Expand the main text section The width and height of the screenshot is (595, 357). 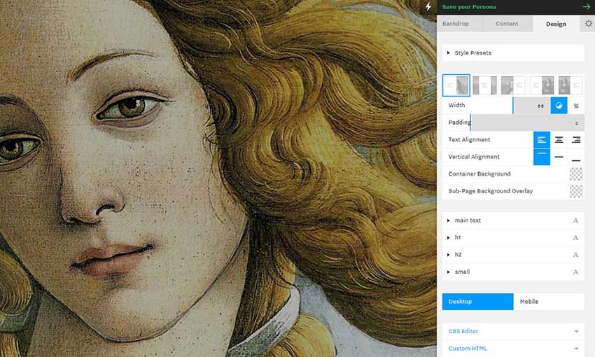[x=513, y=220]
